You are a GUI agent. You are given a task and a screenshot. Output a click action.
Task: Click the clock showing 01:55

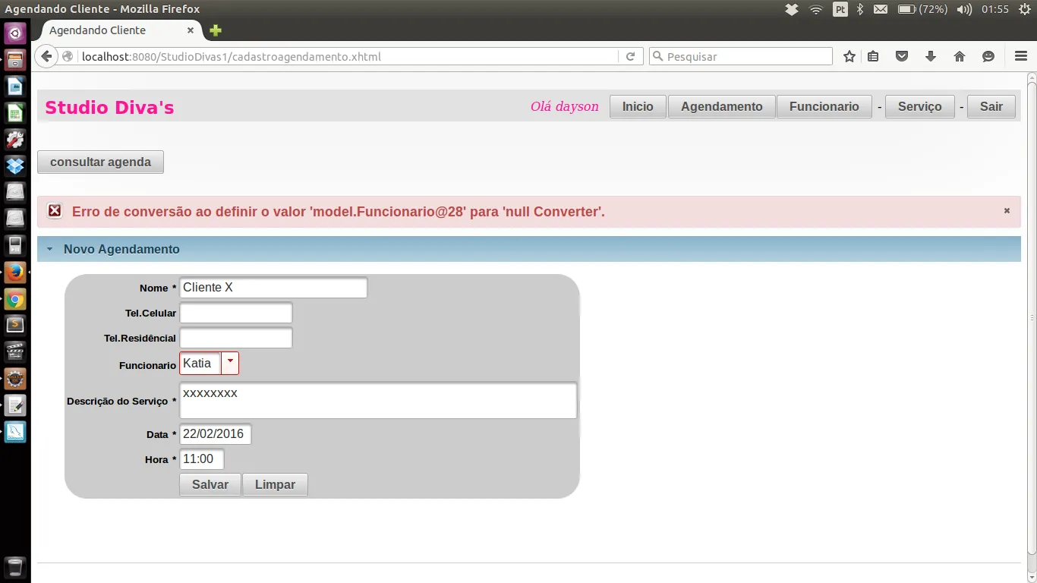[x=994, y=9]
